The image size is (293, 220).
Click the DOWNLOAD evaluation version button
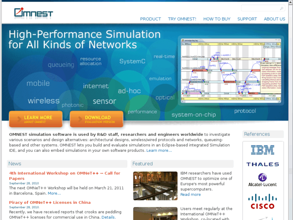point(96,119)
